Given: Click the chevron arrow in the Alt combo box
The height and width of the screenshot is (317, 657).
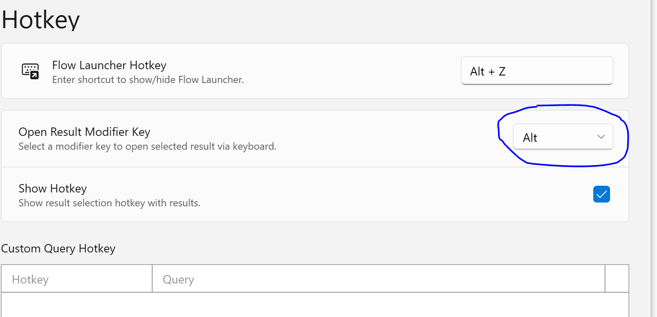Looking at the screenshot, I should click(x=601, y=137).
